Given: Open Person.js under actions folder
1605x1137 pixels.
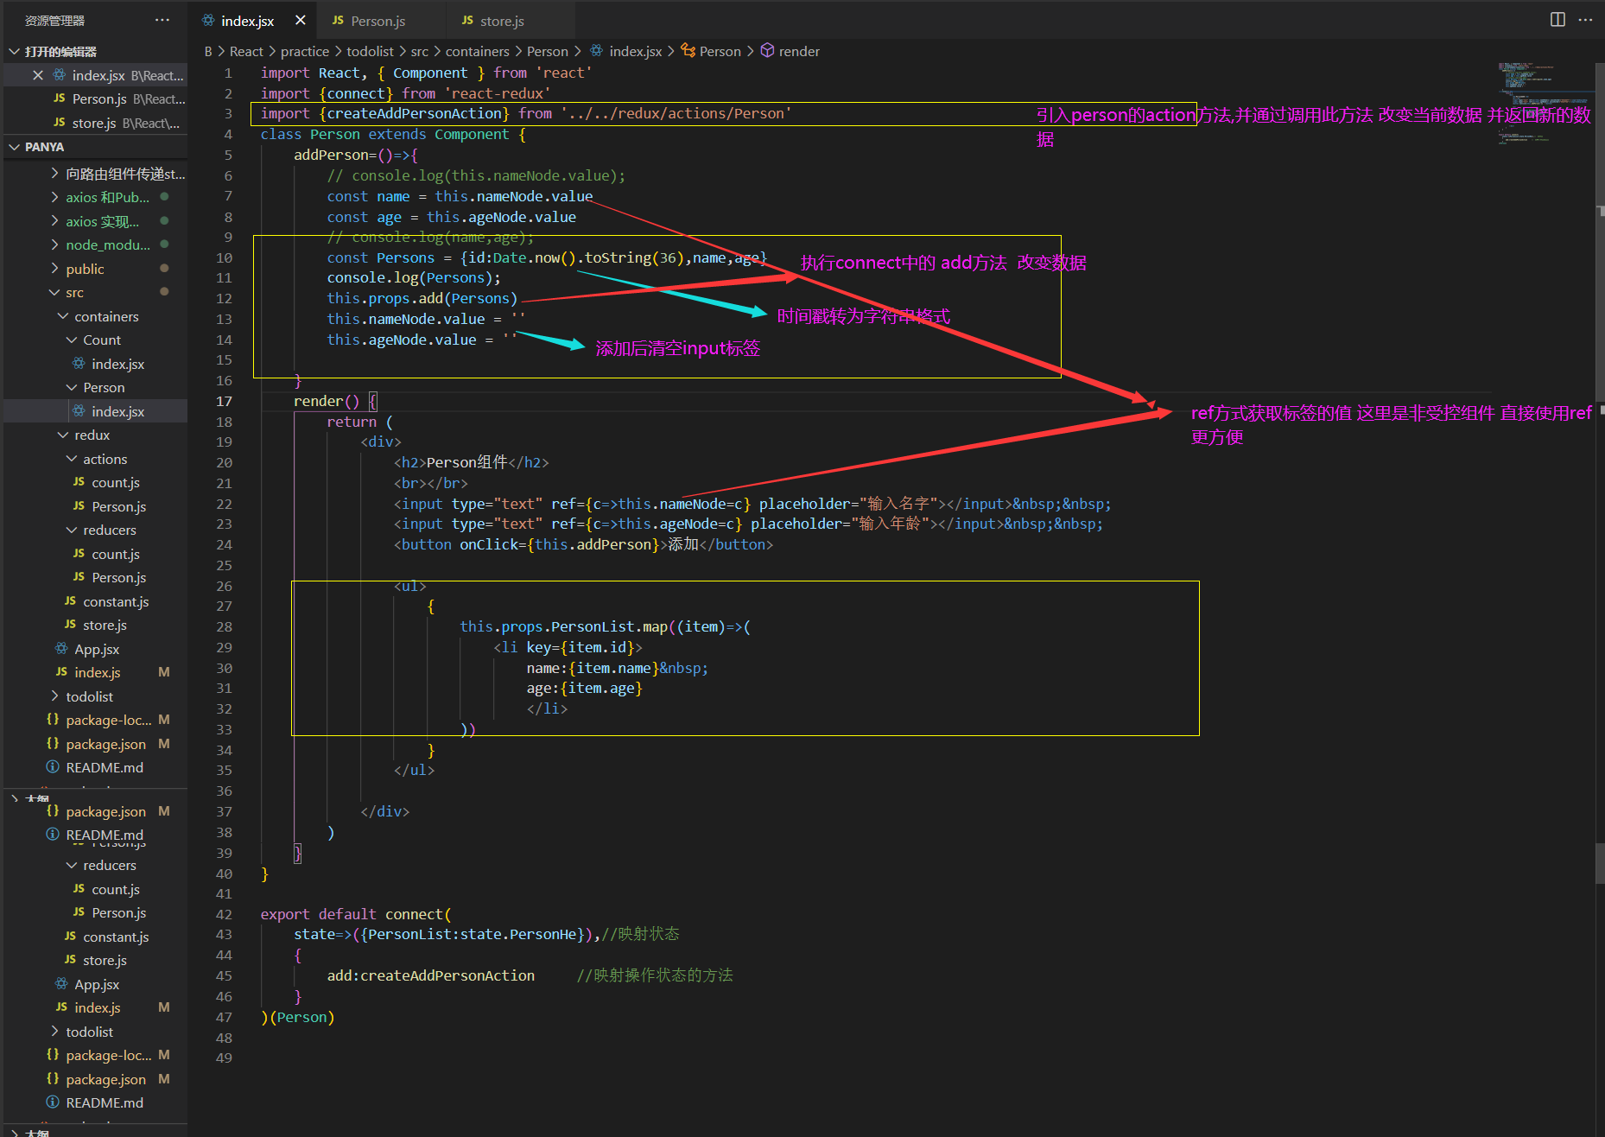Looking at the screenshot, I should coord(118,506).
